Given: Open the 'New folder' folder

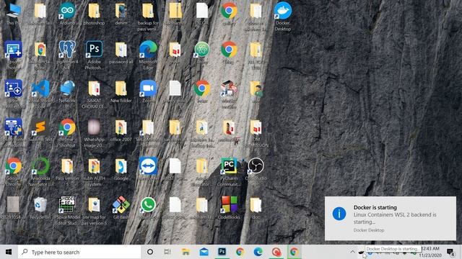Looking at the screenshot, I should click(x=121, y=91).
